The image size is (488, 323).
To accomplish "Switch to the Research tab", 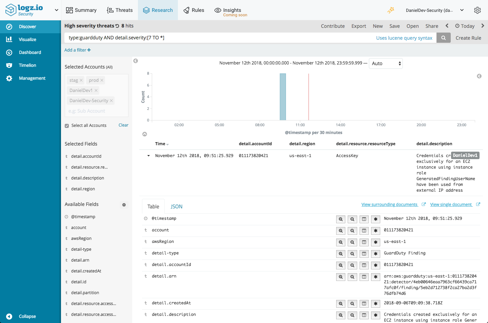I will (158, 10).
